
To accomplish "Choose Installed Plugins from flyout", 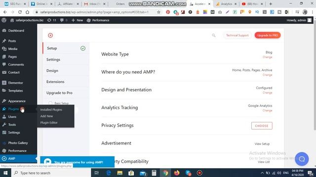I will [51, 110].
